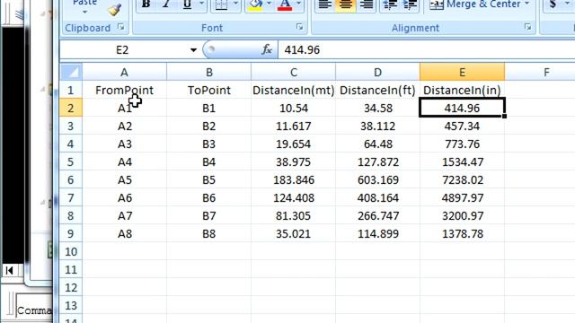Select cell containing 127.872
This screenshot has width=575, height=323.
377,161
